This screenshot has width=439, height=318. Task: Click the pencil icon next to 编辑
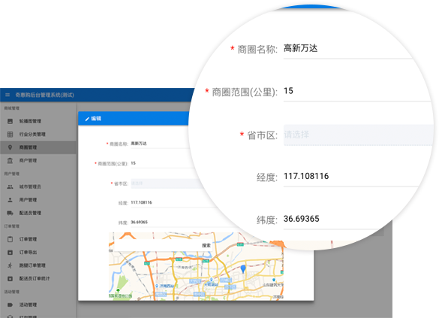(x=87, y=119)
